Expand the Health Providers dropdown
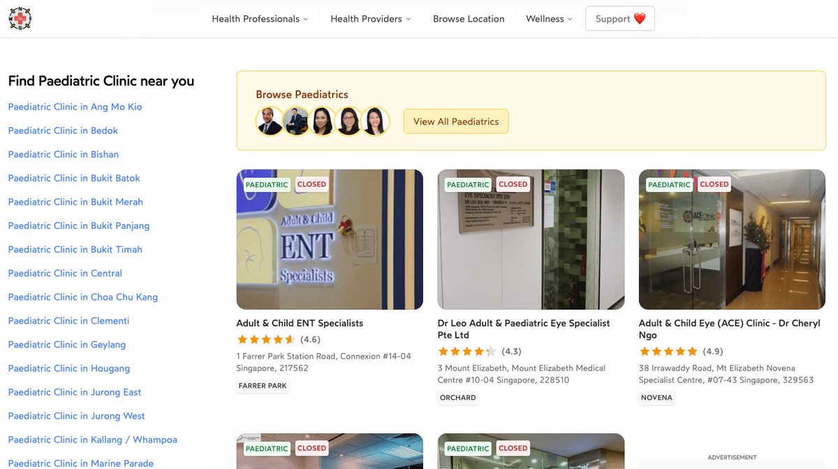Image resolution: width=838 pixels, height=469 pixels. point(371,19)
